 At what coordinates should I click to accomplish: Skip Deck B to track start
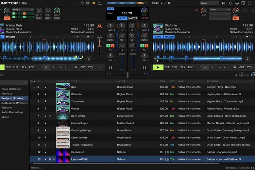[155, 58]
